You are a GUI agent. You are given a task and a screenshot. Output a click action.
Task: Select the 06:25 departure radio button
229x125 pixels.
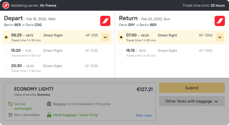point(6,37)
